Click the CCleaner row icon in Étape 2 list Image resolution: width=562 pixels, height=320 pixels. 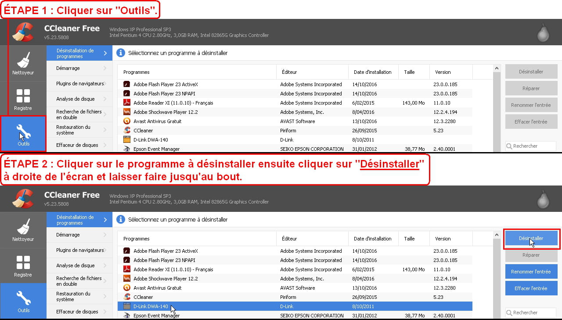[x=127, y=297]
